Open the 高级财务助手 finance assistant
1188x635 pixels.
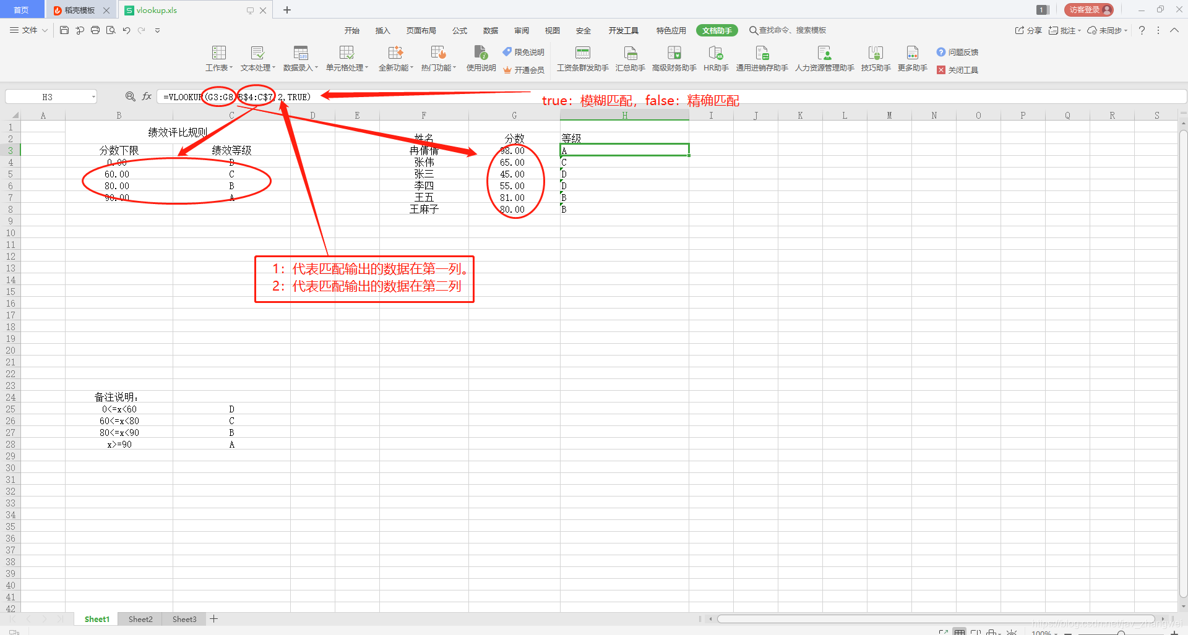pyautogui.click(x=674, y=59)
